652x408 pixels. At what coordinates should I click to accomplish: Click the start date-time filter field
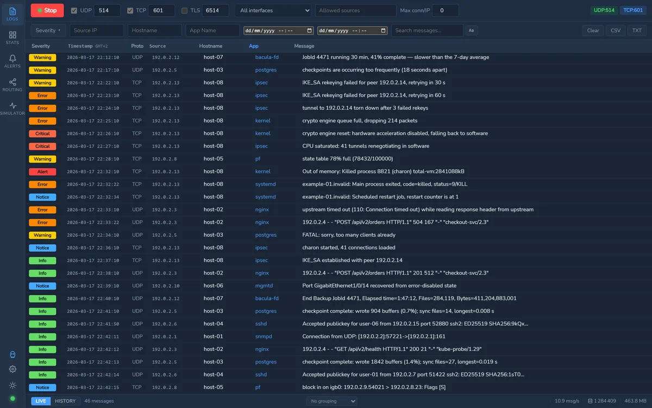click(x=279, y=30)
